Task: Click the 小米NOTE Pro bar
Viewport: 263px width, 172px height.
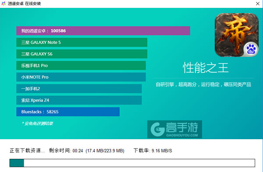Action: pos(81,77)
